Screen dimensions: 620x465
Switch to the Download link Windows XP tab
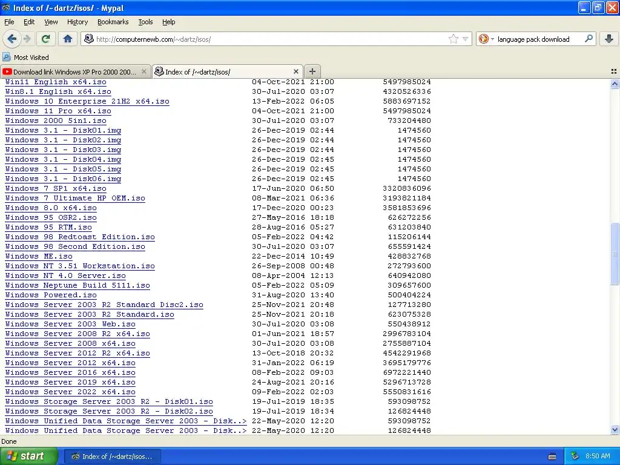click(x=75, y=71)
